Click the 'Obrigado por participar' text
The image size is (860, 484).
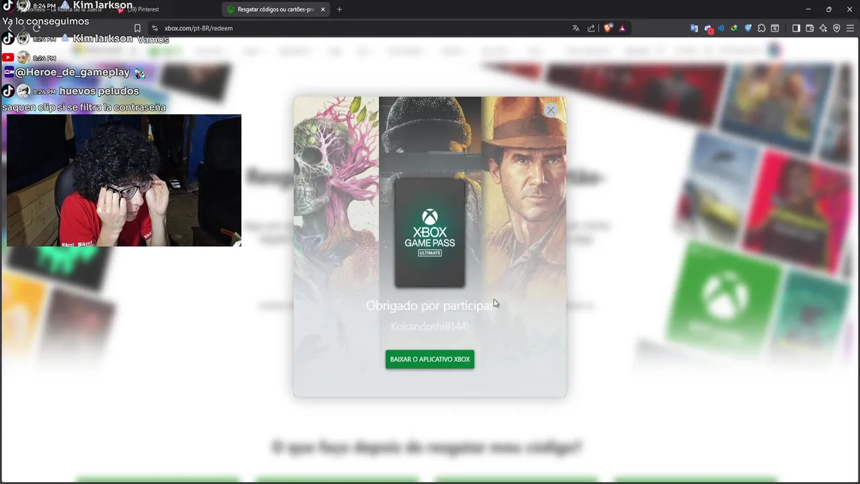click(x=429, y=305)
